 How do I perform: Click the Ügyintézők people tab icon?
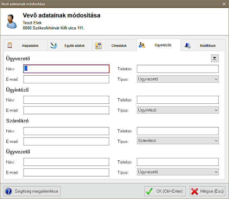pyautogui.click(x=142, y=45)
